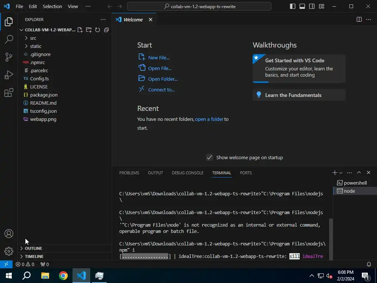Open notifications bell in status bar
Image resolution: width=377 pixels, height=283 pixels.
click(369, 264)
